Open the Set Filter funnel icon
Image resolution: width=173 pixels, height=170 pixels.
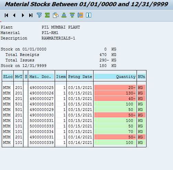coord(39,15)
